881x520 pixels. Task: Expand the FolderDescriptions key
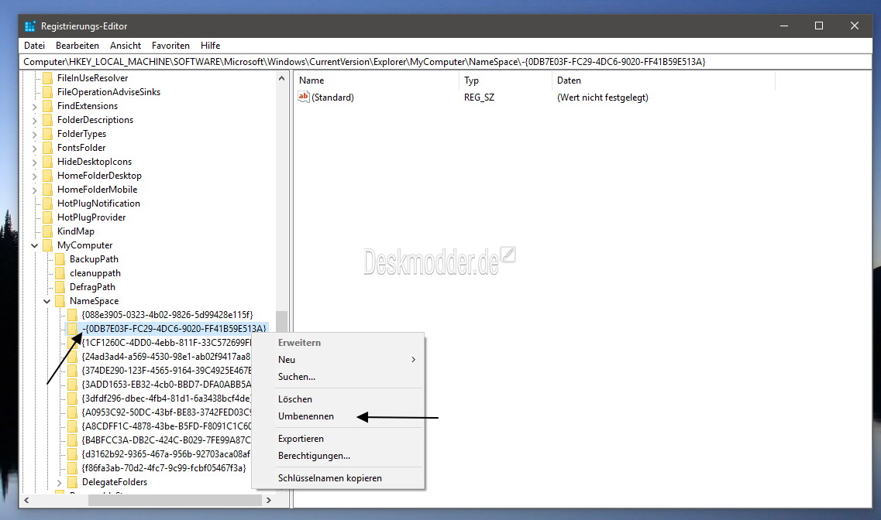pyautogui.click(x=35, y=120)
